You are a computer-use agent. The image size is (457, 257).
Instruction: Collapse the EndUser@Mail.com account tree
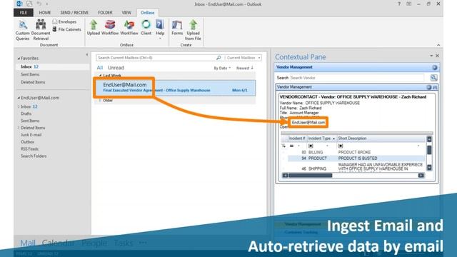(19, 98)
